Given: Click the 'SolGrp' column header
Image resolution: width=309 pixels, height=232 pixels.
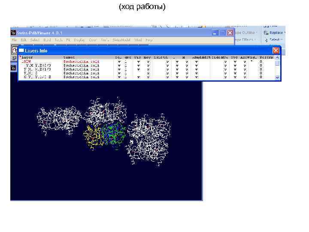Looking at the screenshot, I should pyautogui.click(x=266, y=57).
